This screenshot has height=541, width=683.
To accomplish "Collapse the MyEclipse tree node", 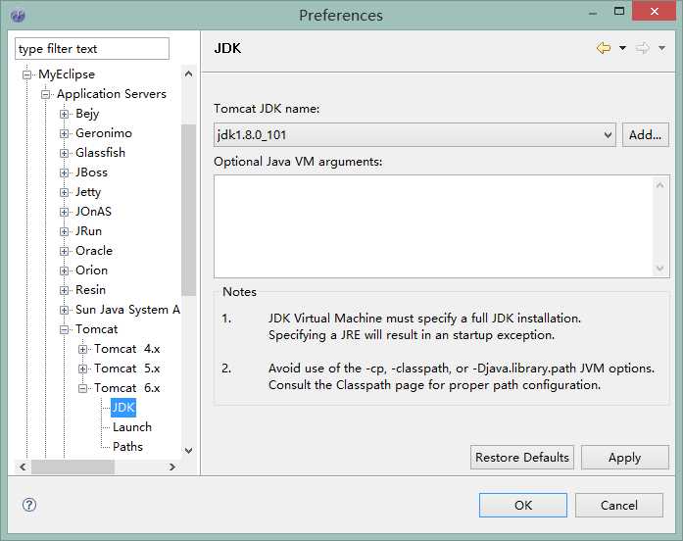I will [x=27, y=74].
